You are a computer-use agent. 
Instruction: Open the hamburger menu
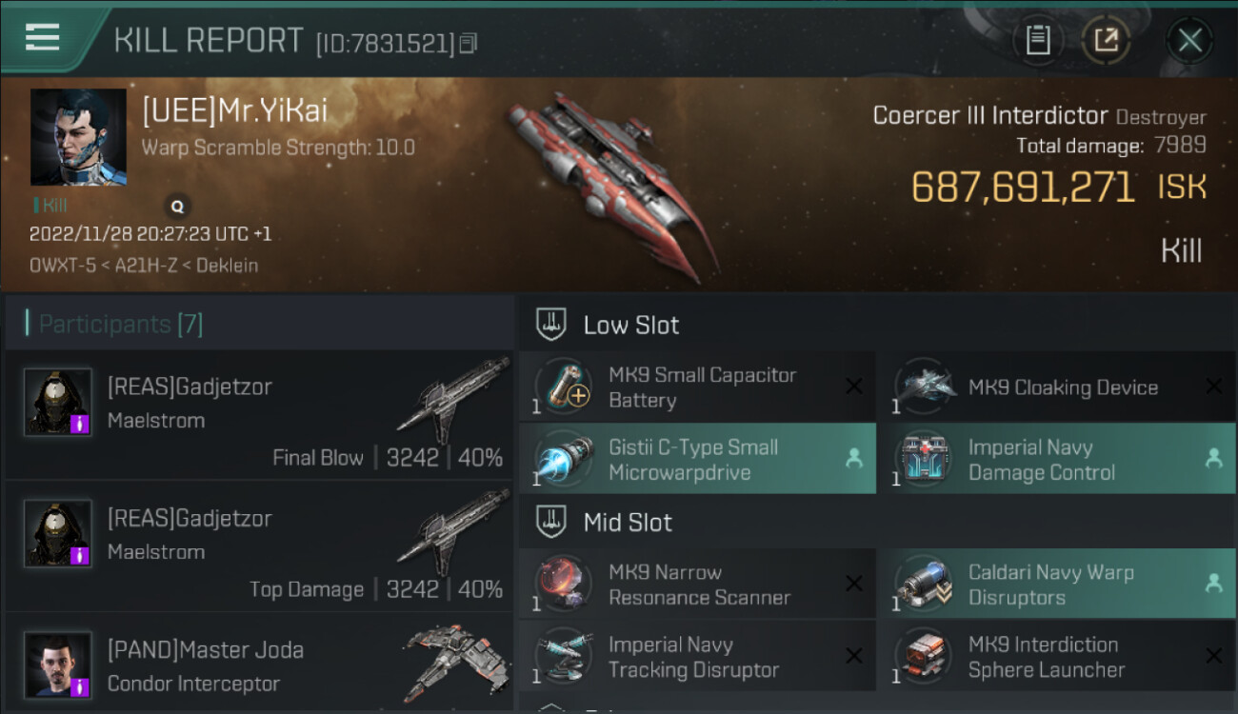42,37
